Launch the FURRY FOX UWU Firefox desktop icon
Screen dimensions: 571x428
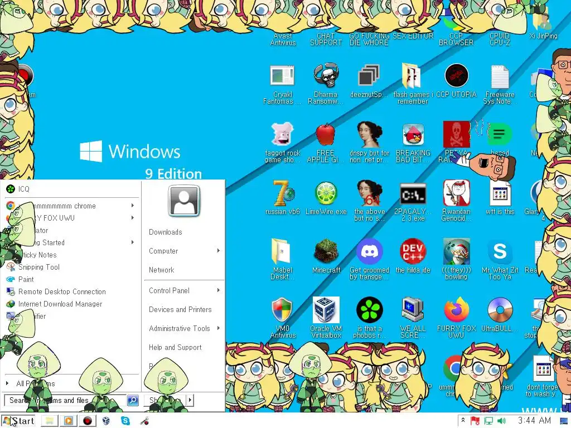(456, 310)
